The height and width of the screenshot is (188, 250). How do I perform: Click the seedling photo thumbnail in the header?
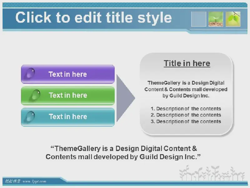click(x=216, y=19)
